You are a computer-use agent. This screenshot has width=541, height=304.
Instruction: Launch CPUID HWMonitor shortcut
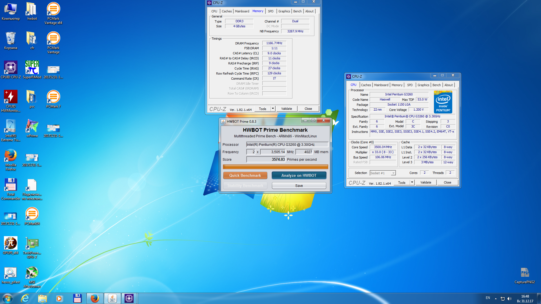point(11,101)
